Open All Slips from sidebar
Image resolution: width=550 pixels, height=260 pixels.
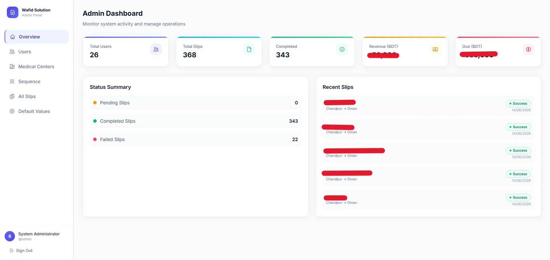pos(37,96)
